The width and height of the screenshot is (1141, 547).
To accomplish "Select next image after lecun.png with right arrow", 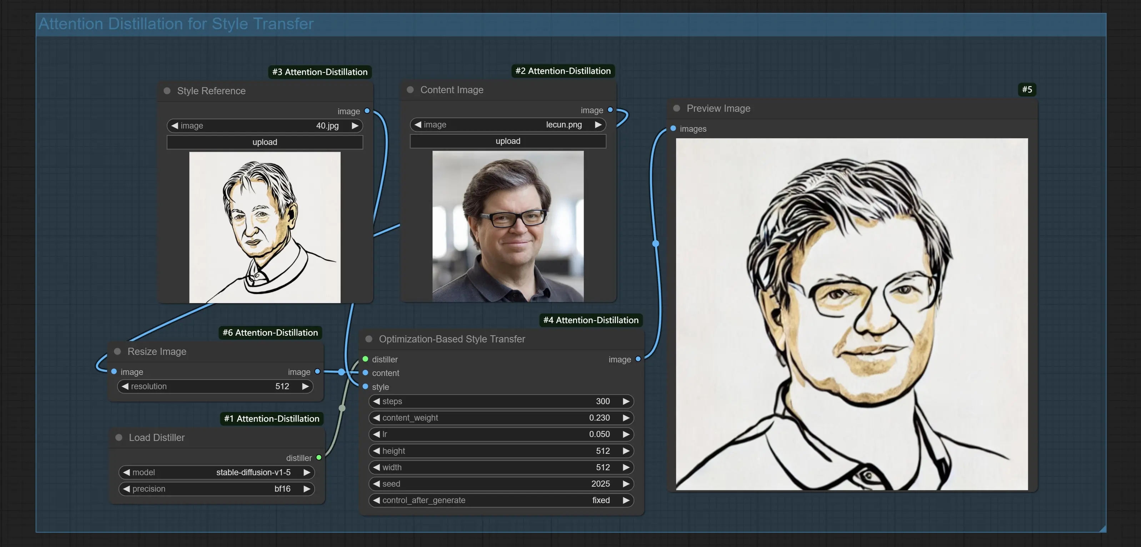I will tap(598, 125).
